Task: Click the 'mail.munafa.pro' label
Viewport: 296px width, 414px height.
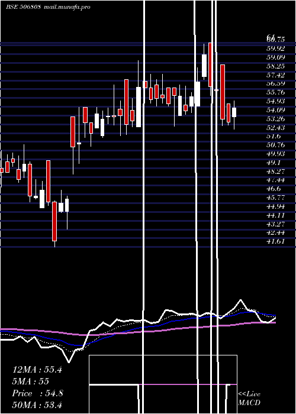Action: (66, 7)
